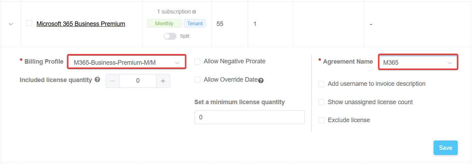The image size is (473, 164).
Task: Click the Save button
Action: 445,148
